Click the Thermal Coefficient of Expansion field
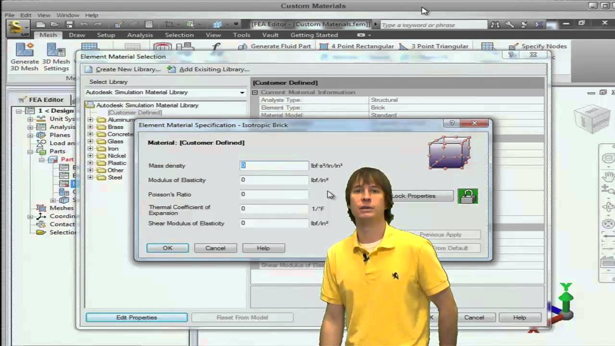The image size is (615, 346). pos(274,209)
